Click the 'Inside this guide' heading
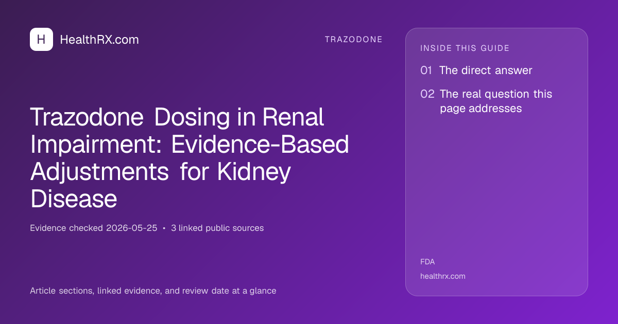The height and width of the screenshot is (324, 618). (465, 48)
